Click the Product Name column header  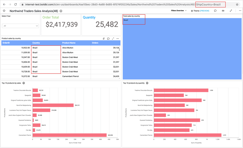75,43
